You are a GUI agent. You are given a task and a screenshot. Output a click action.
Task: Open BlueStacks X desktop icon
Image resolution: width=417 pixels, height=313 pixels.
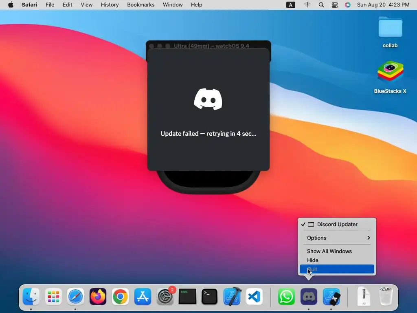390,77
